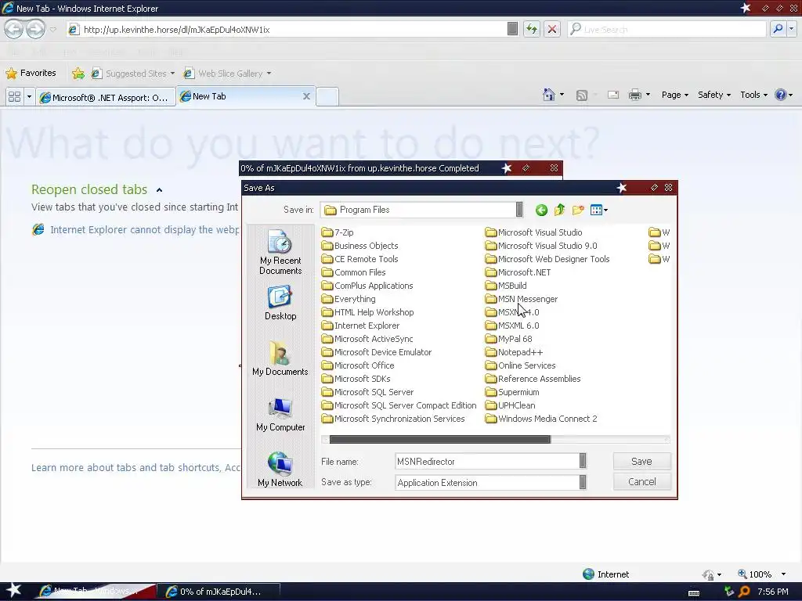Open the Safety menu
This screenshot has height=601, width=802.
click(x=714, y=95)
